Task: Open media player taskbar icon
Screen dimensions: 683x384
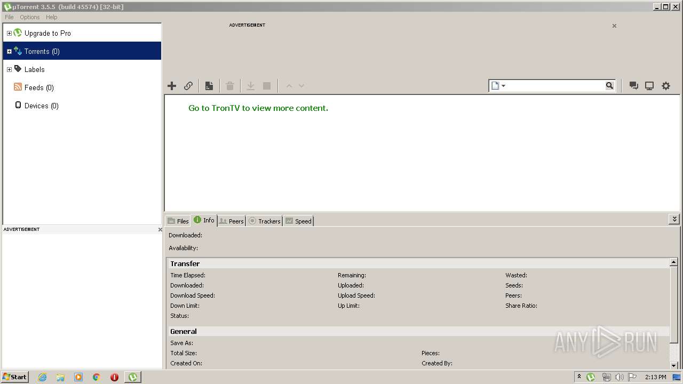Action: pyautogui.click(x=78, y=377)
